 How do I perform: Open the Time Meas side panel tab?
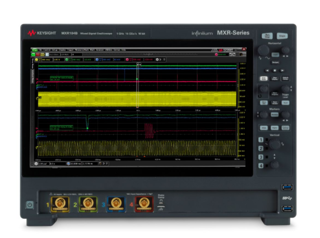pos(32,63)
